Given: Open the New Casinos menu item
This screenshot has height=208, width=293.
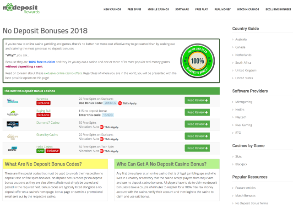Looking at the screenshot, I should click(x=112, y=9).
